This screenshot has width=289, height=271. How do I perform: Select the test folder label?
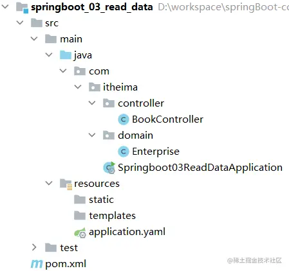[69, 248]
